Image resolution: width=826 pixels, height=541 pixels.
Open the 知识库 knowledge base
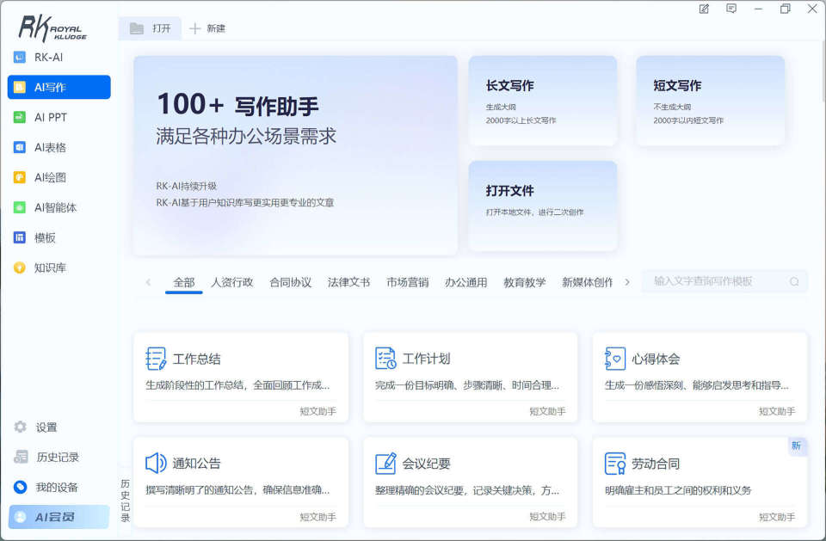tap(50, 268)
